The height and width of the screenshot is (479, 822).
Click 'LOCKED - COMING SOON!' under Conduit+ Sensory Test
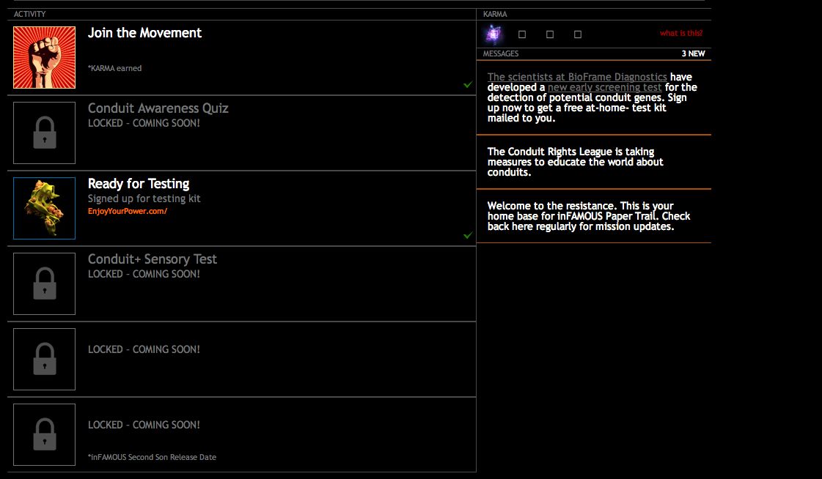144,274
